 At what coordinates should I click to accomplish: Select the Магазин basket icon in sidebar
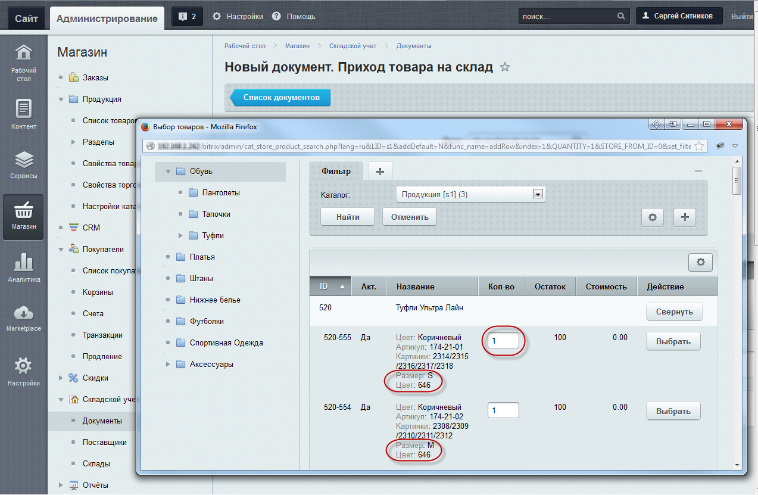click(23, 217)
